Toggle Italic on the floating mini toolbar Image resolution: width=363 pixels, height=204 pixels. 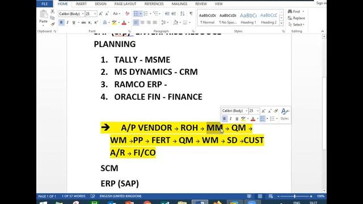[x=231, y=118]
